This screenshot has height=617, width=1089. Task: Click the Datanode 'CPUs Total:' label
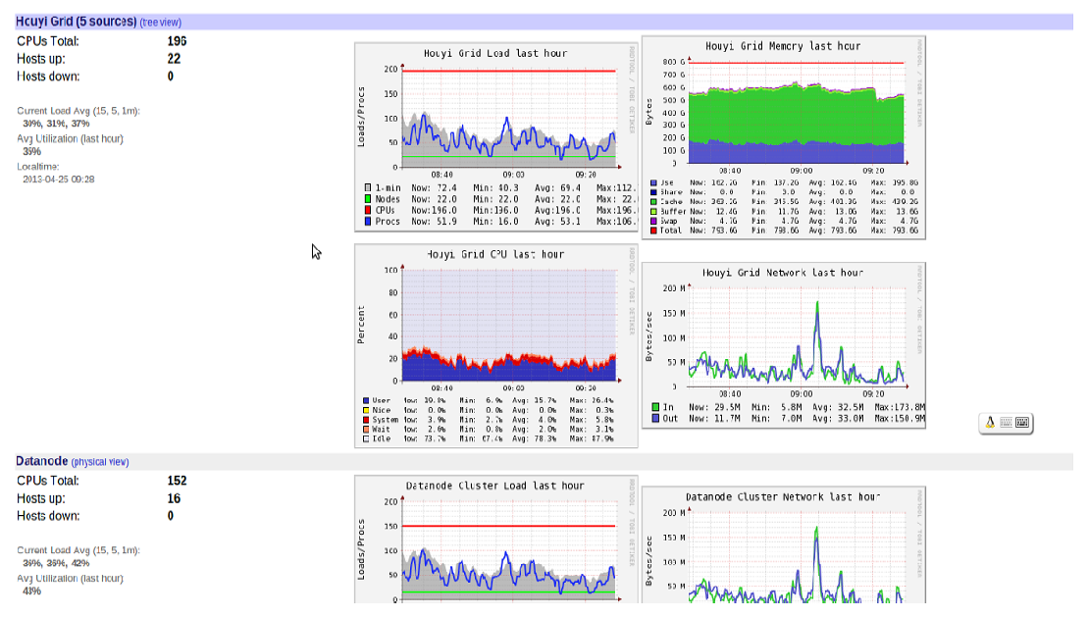pos(48,481)
